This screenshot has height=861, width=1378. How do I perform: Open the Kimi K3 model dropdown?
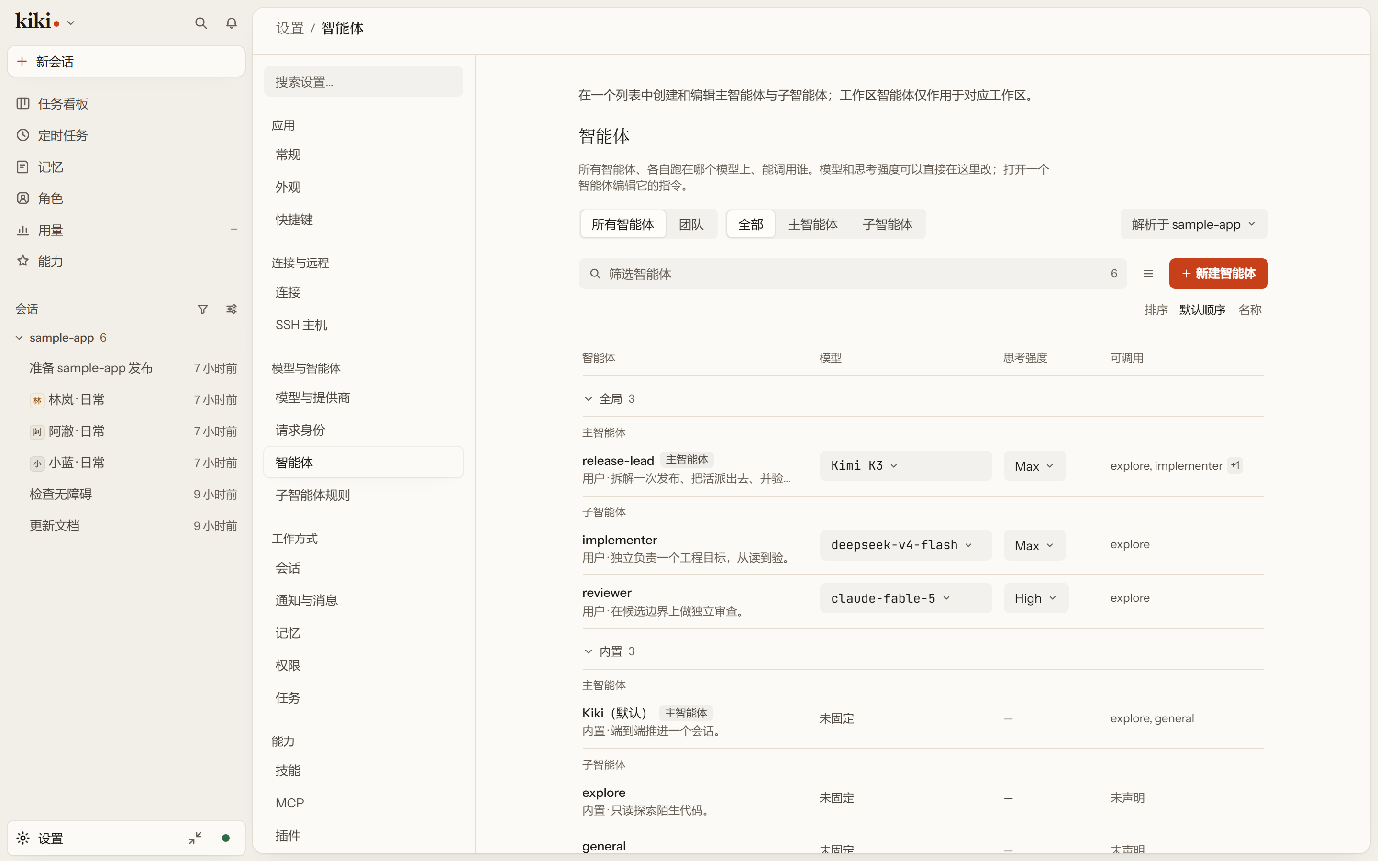click(x=905, y=466)
